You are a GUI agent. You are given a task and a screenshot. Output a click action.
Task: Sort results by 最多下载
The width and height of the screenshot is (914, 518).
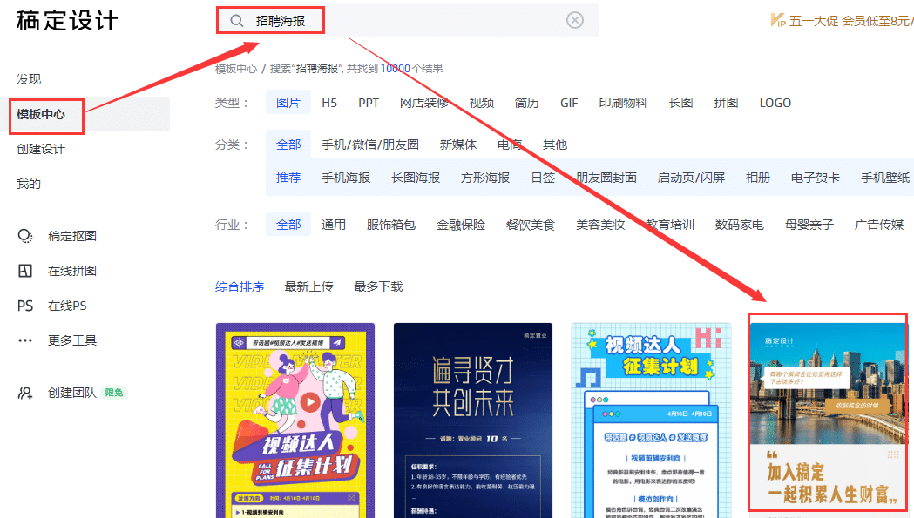pyautogui.click(x=378, y=286)
